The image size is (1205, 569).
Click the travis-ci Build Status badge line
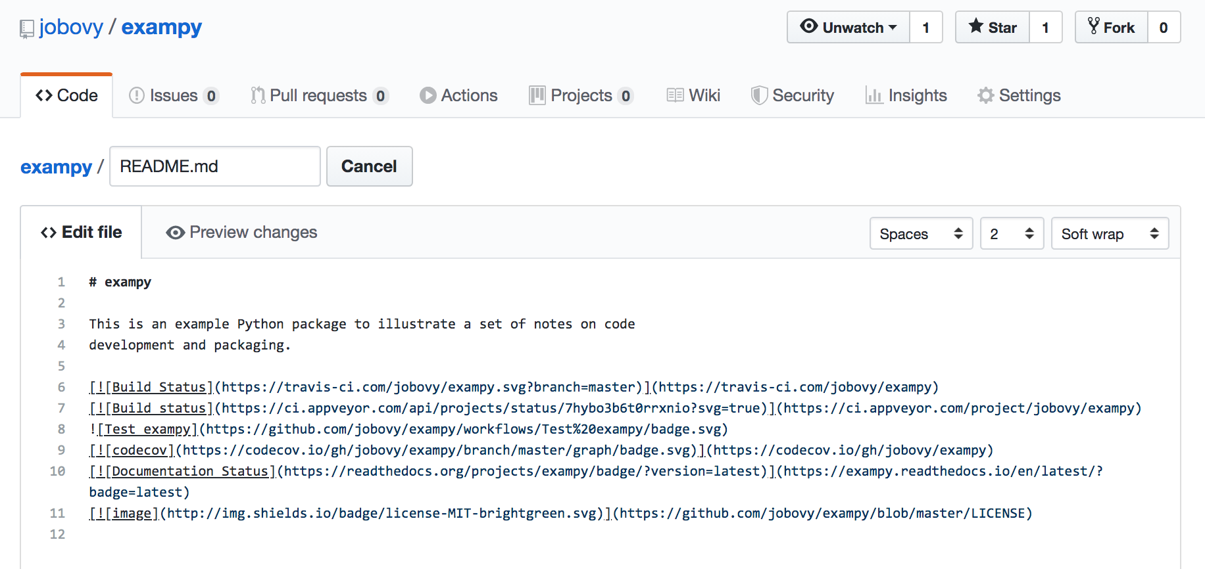[514, 387]
